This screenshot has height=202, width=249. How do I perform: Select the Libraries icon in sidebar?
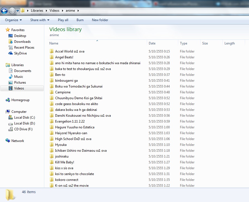[8, 65]
